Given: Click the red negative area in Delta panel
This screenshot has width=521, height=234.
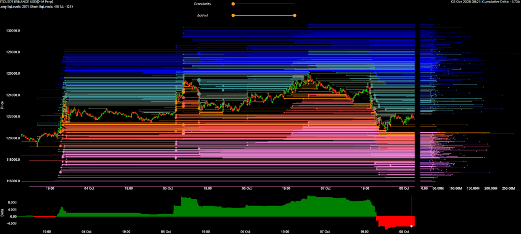Looking at the screenshot, I should tap(394, 222).
